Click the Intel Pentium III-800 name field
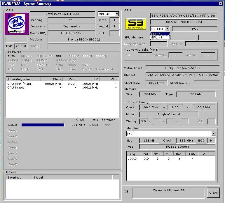The width and height of the screenshot is (225, 203). point(62,14)
